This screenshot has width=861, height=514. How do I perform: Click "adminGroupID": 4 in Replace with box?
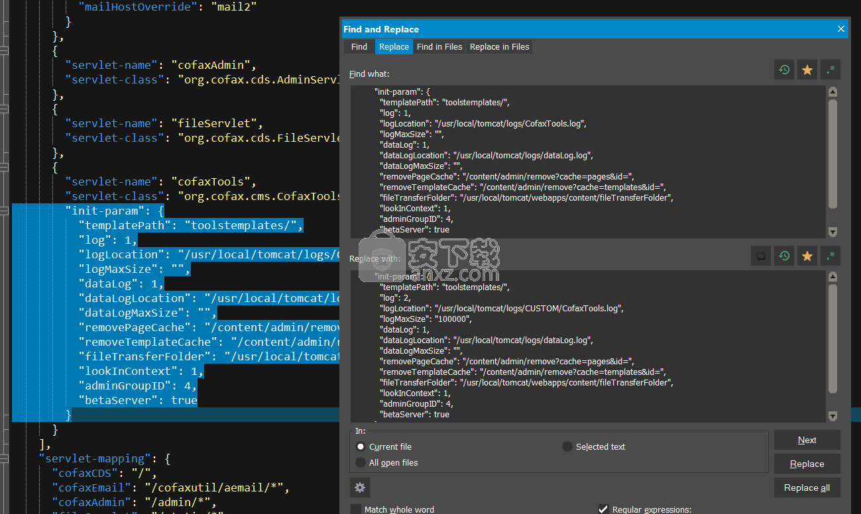[416, 404]
